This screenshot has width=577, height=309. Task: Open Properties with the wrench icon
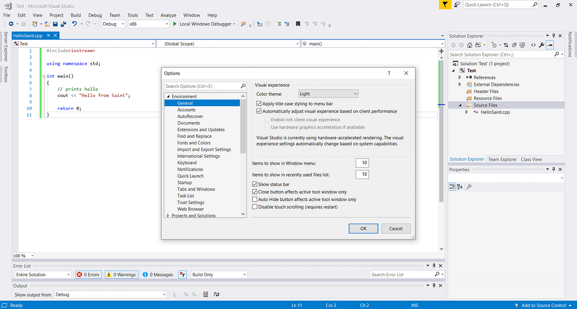542,45
